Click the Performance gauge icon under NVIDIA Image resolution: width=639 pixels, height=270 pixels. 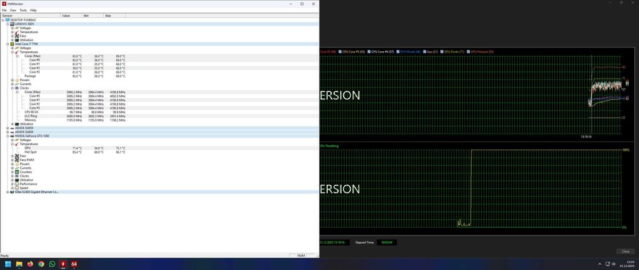coord(17,184)
